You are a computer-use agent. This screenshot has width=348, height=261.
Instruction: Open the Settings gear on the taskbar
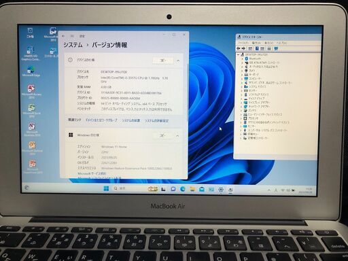coord(221,190)
